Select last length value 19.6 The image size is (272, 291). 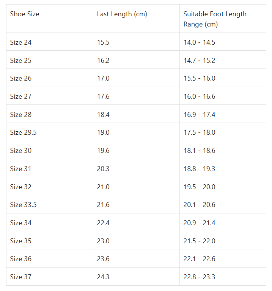pyautogui.click(x=103, y=151)
